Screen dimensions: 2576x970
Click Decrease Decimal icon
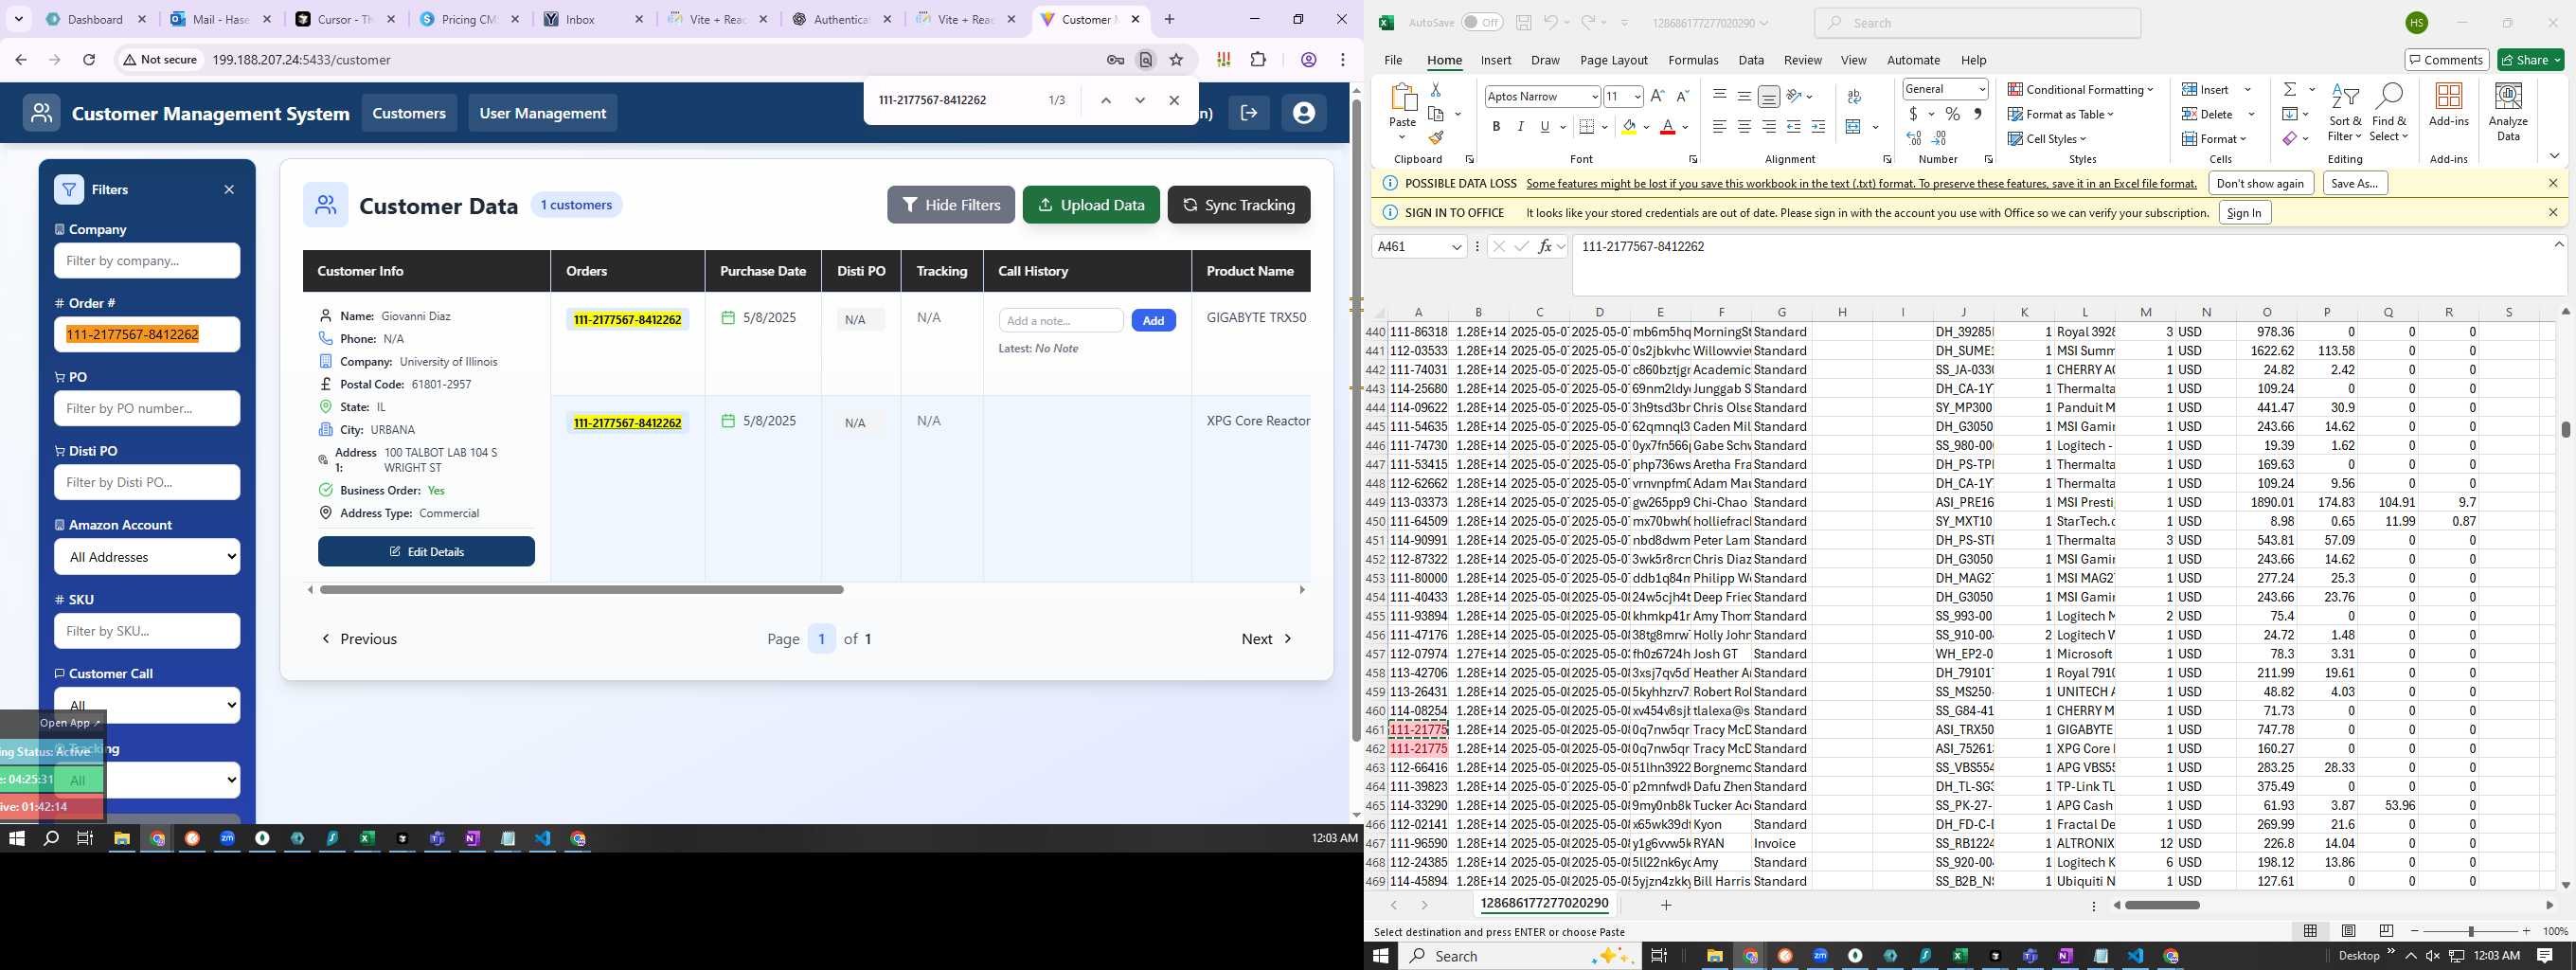1939,138
